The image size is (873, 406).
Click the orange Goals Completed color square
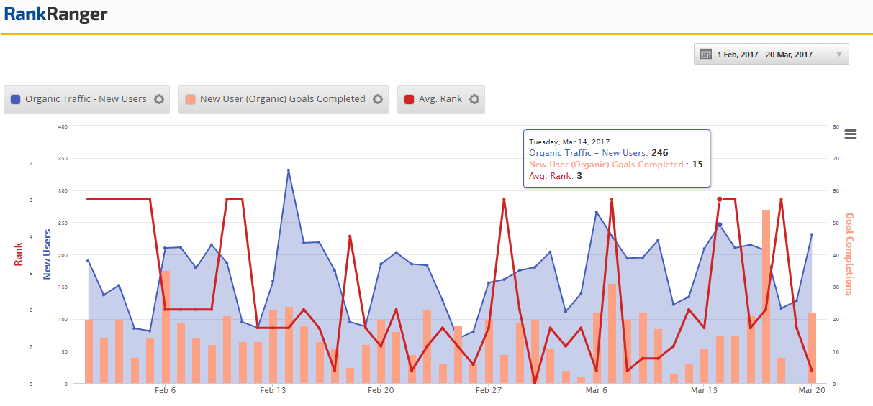pyautogui.click(x=191, y=99)
